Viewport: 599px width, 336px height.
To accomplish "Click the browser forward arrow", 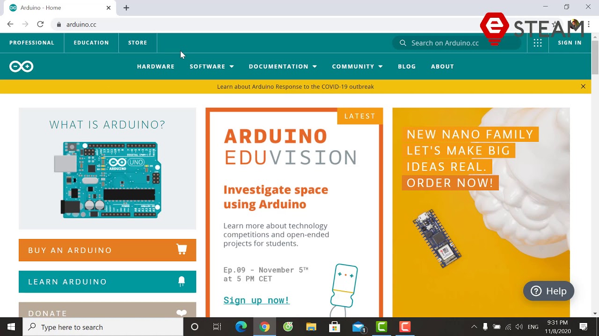I will click(x=25, y=24).
